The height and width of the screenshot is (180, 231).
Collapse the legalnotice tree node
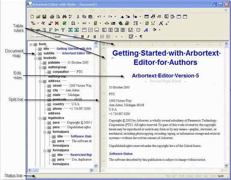[x=40, y=118]
